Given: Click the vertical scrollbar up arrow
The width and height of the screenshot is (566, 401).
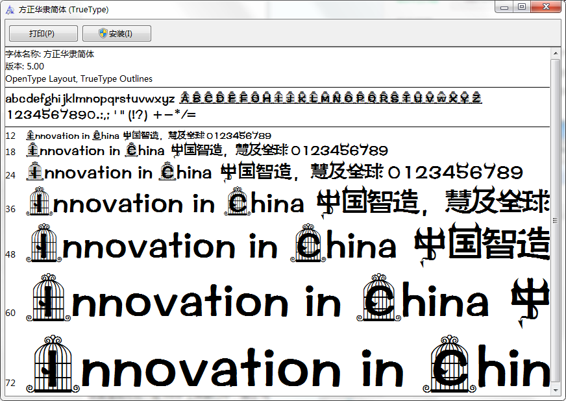Looking at the screenshot, I should pyautogui.click(x=555, y=53).
